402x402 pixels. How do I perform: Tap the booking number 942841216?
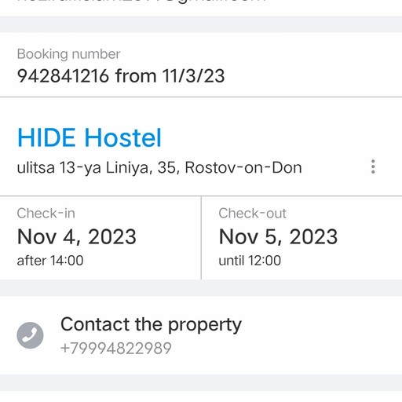tap(63, 76)
